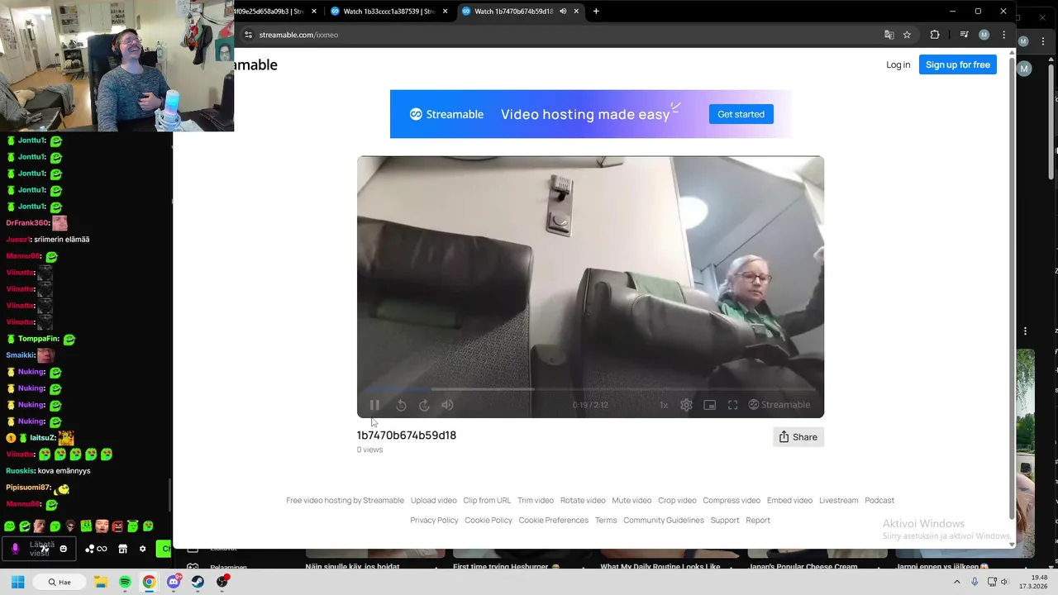Open the emoji picker in the chat box
Image resolution: width=1058 pixels, height=595 pixels.
point(63,549)
